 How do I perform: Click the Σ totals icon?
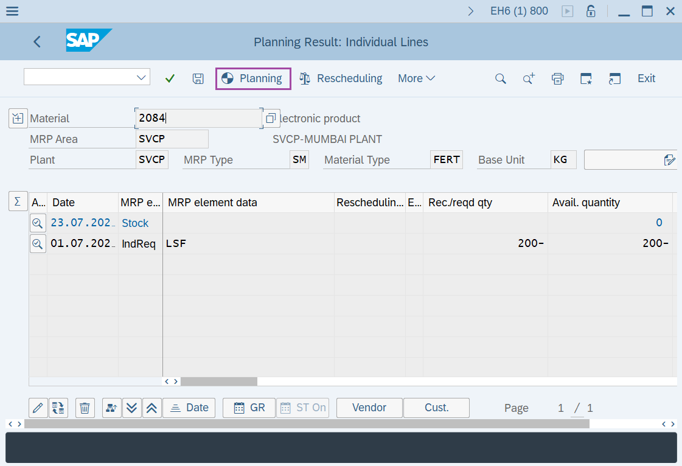pos(18,201)
